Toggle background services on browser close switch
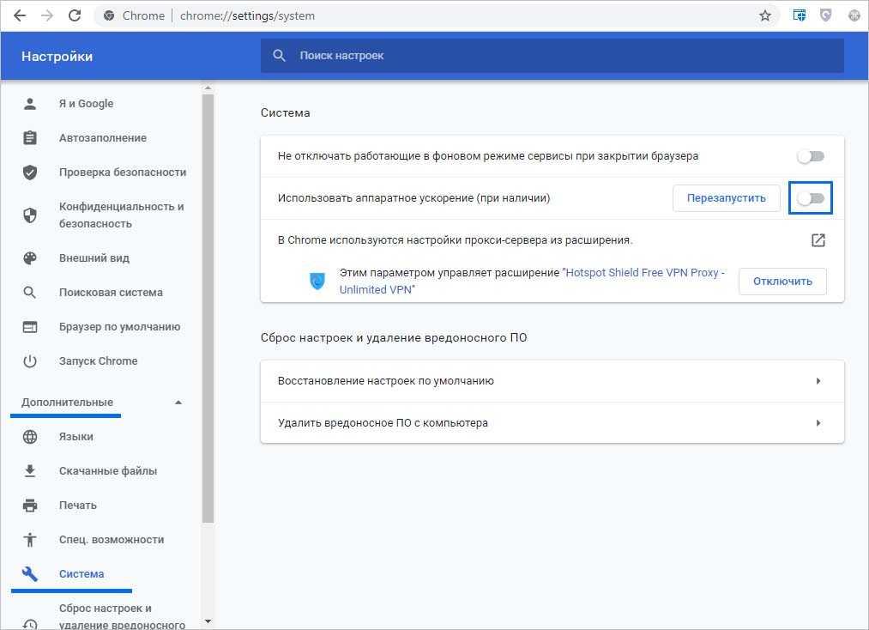869x630 pixels. (811, 156)
